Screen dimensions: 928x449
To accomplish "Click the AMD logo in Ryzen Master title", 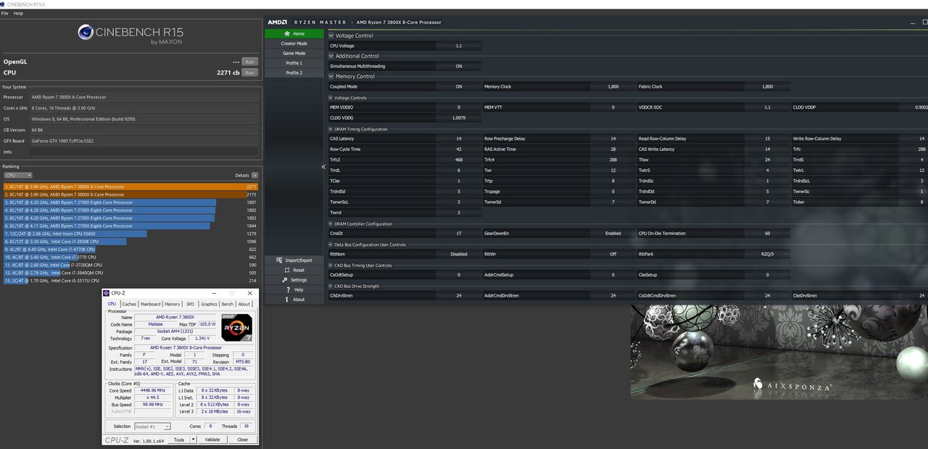I will [x=278, y=22].
